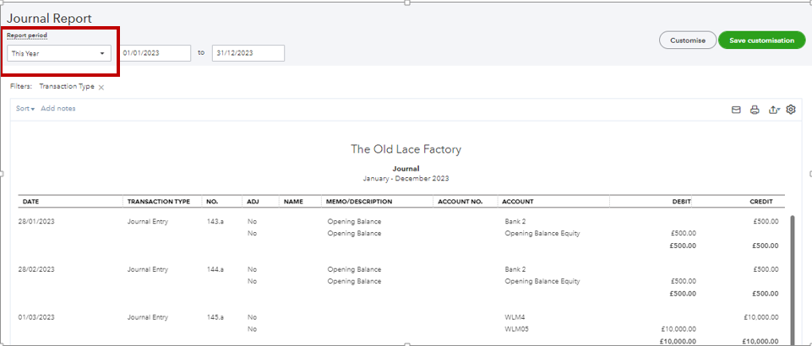Click the CREDIT column header
This screenshot has width=812, height=346.
760,202
